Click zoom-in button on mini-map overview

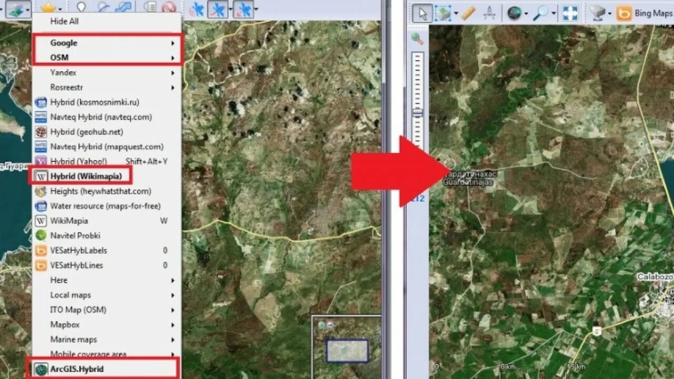point(321,325)
